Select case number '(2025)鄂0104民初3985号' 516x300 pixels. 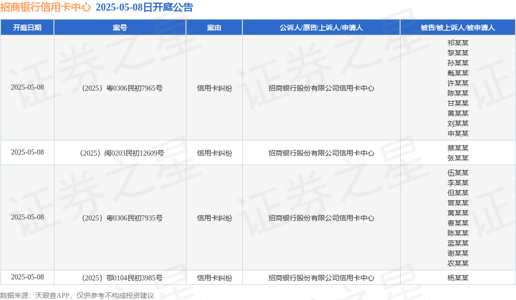pyautogui.click(x=122, y=278)
